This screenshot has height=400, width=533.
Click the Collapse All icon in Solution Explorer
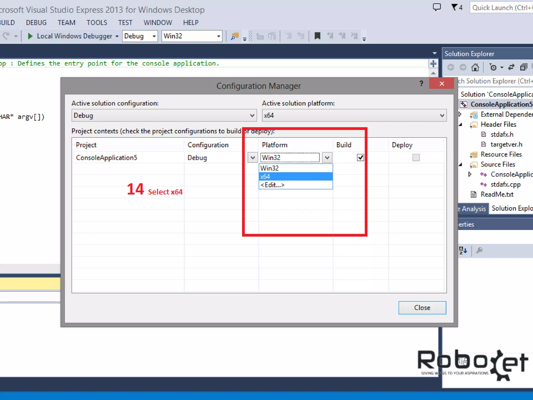coord(523,67)
